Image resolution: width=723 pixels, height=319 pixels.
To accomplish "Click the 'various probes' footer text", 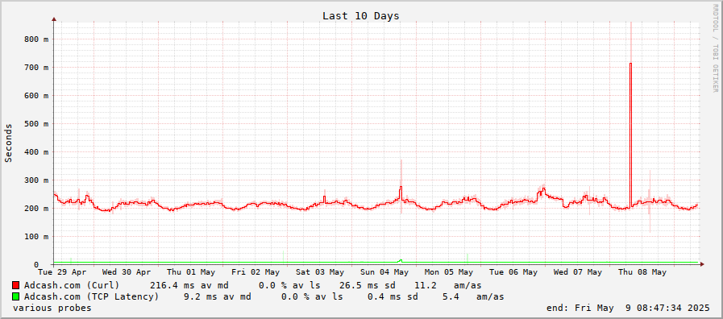I will [52, 308].
